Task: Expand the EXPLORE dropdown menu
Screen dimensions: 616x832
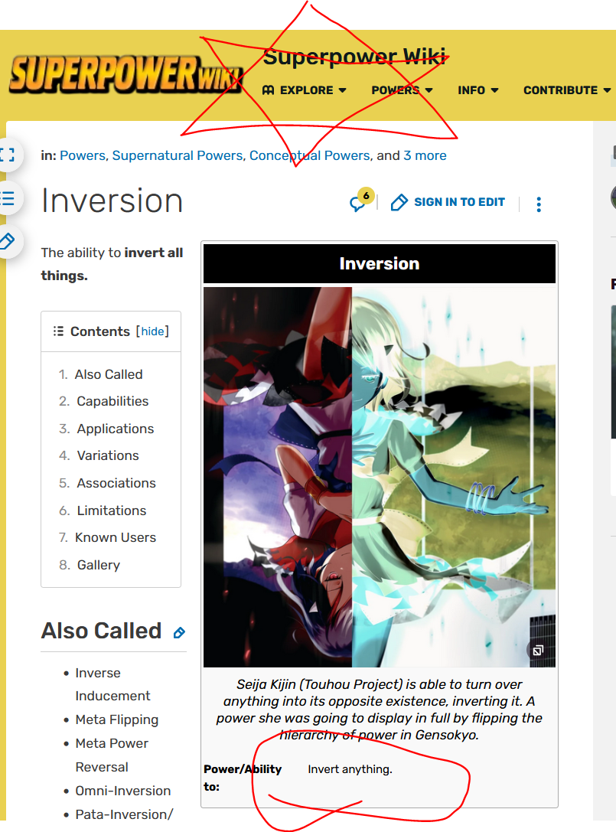Action: (x=305, y=90)
